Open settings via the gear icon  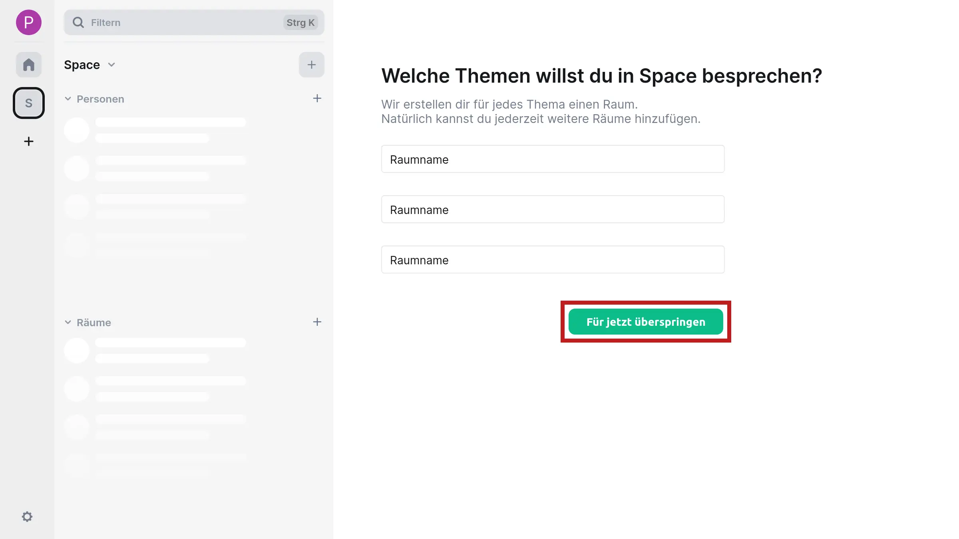pos(27,516)
